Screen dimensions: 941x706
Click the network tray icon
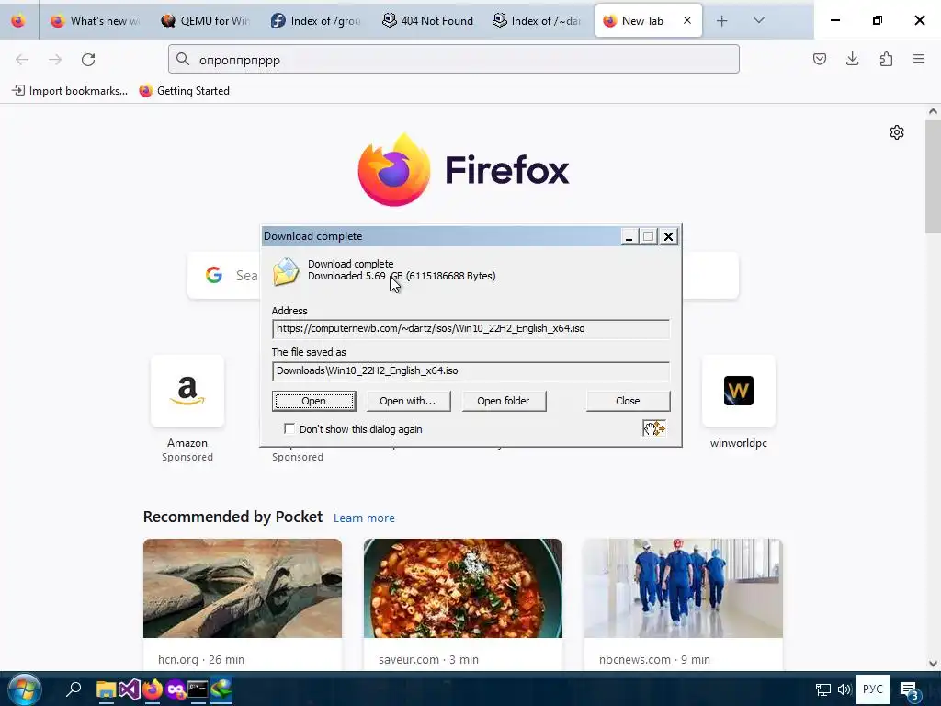822,689
